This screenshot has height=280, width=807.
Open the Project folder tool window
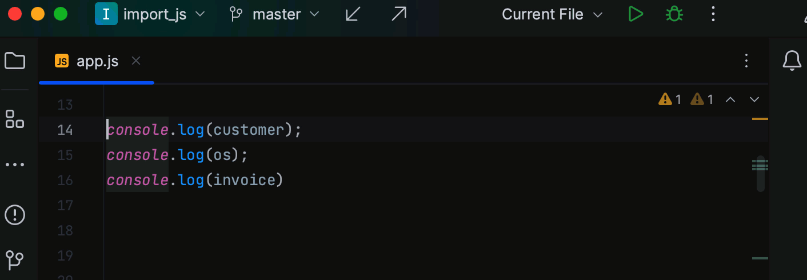coord(15,61)
